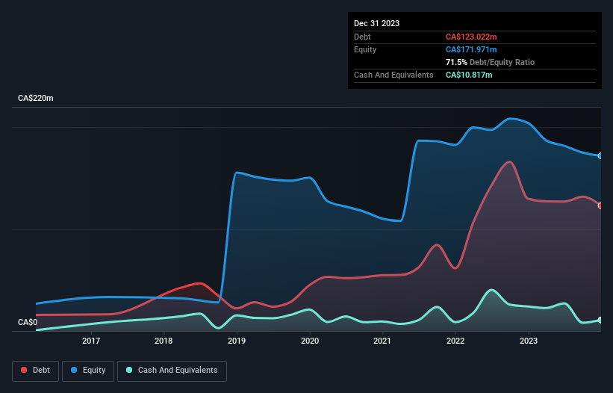
Task: Click the 2023 x-axis label
Action: tap(529, 341)
